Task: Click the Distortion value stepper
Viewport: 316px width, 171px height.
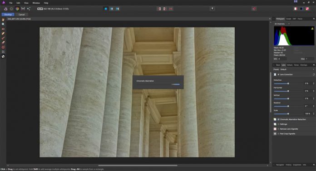Action: [313, 83]
